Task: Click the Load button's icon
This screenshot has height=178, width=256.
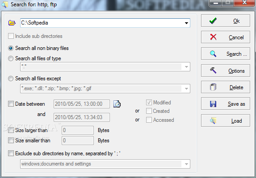Action: [x=213, y=120]
